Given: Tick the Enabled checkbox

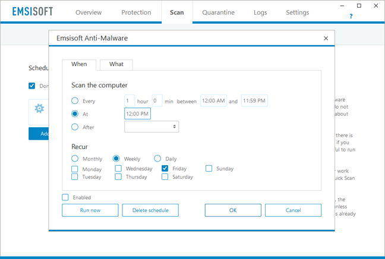Looking at the screenshot, I should 65,197.
